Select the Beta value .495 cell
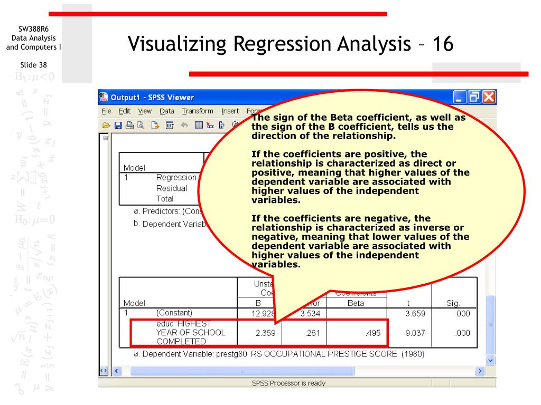 coord(373,333)
